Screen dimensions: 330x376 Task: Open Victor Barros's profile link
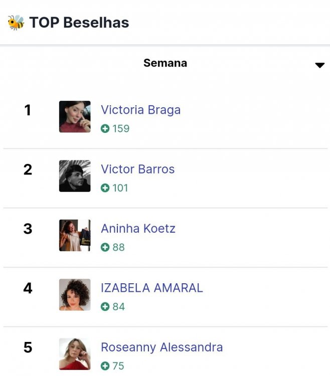click(137, 169)
